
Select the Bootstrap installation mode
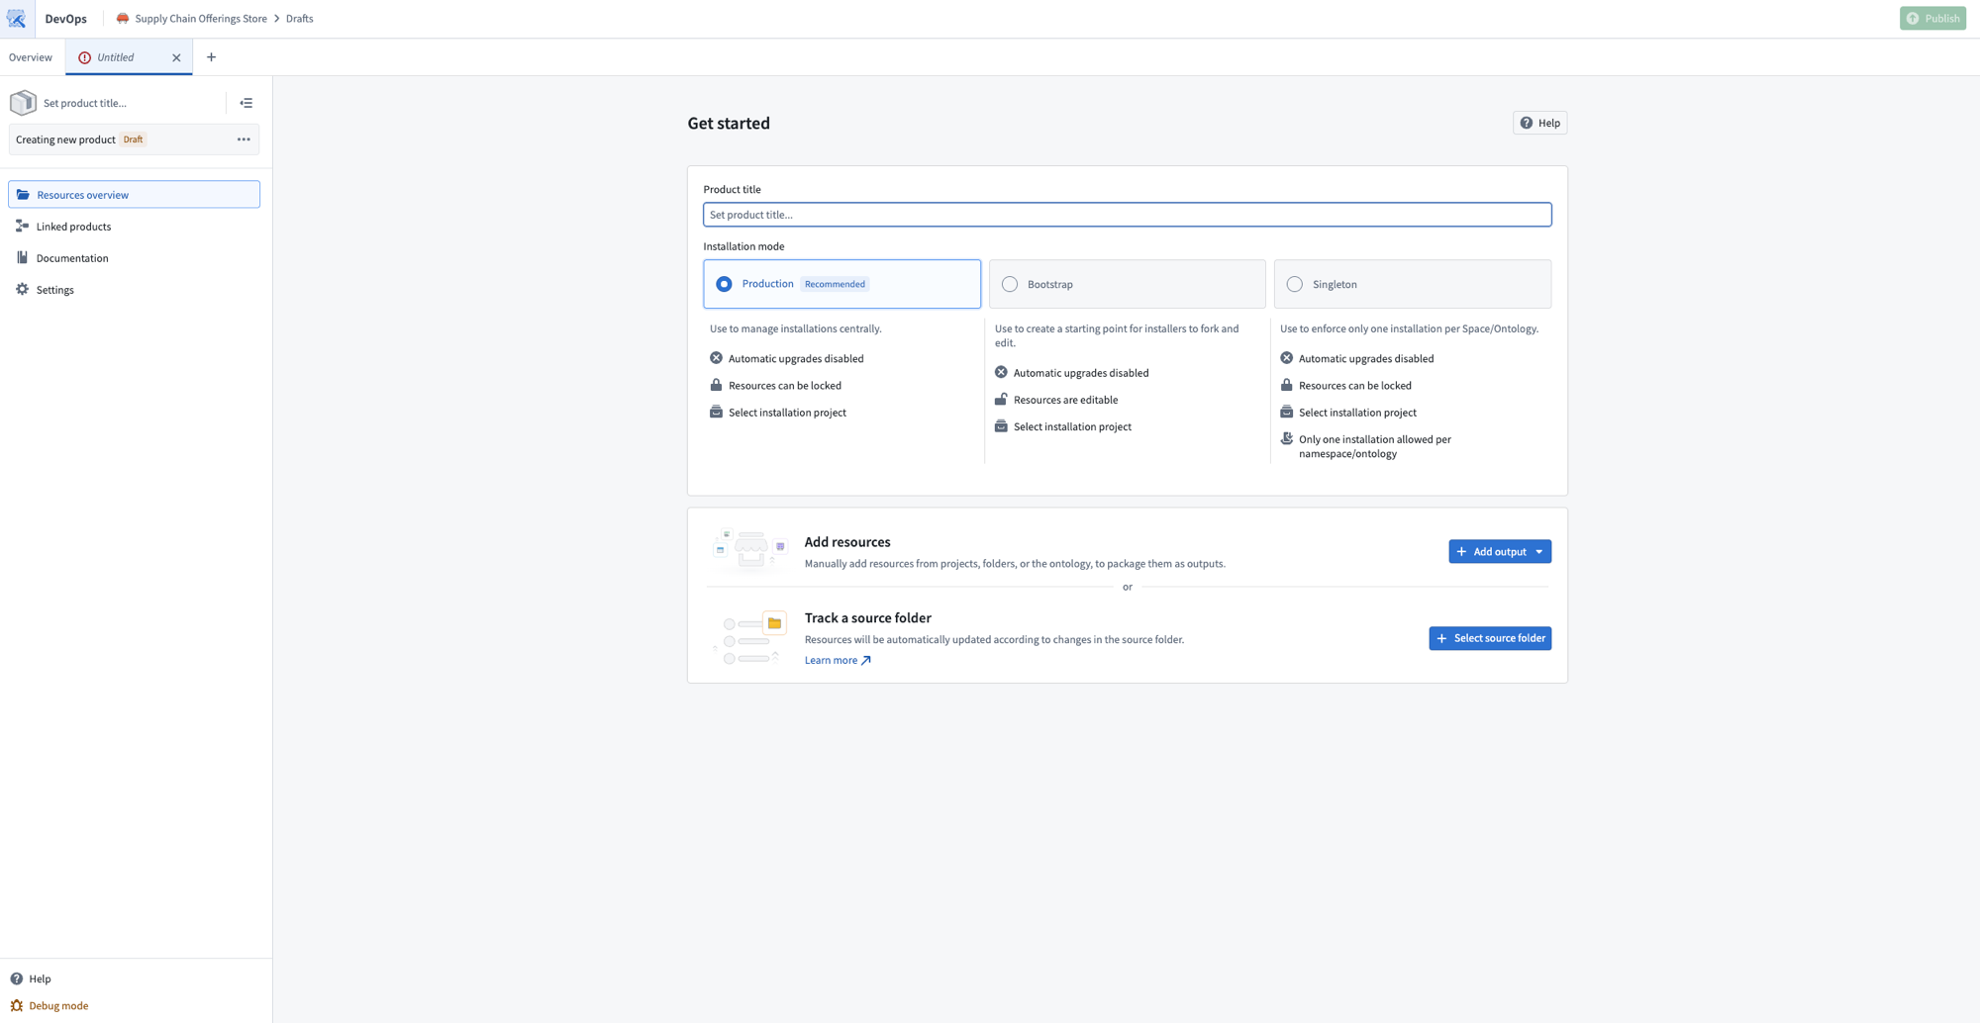1127,284
